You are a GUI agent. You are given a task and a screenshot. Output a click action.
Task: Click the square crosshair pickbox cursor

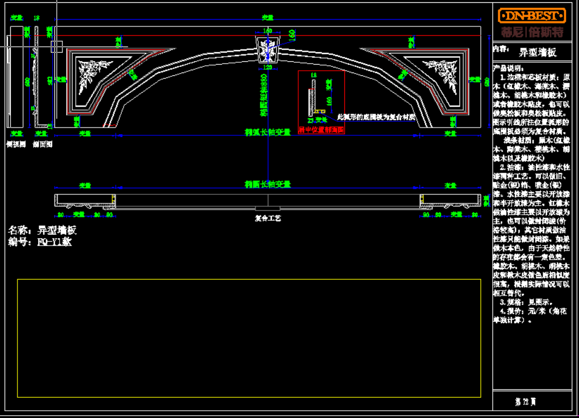(56, 47)
